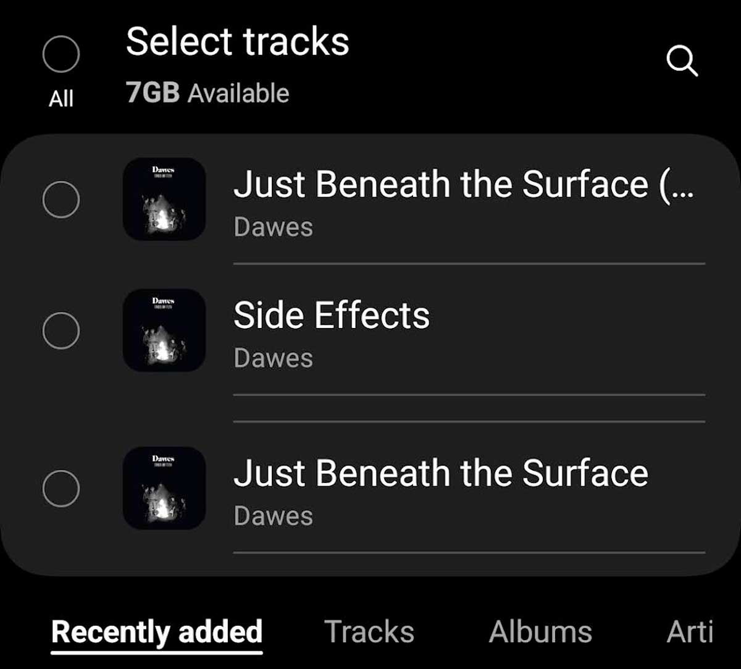Image resolution: width=741 pixels, height=669 pixels.
Task: Check the circle beside Side Effects
Action: (60, 330)
